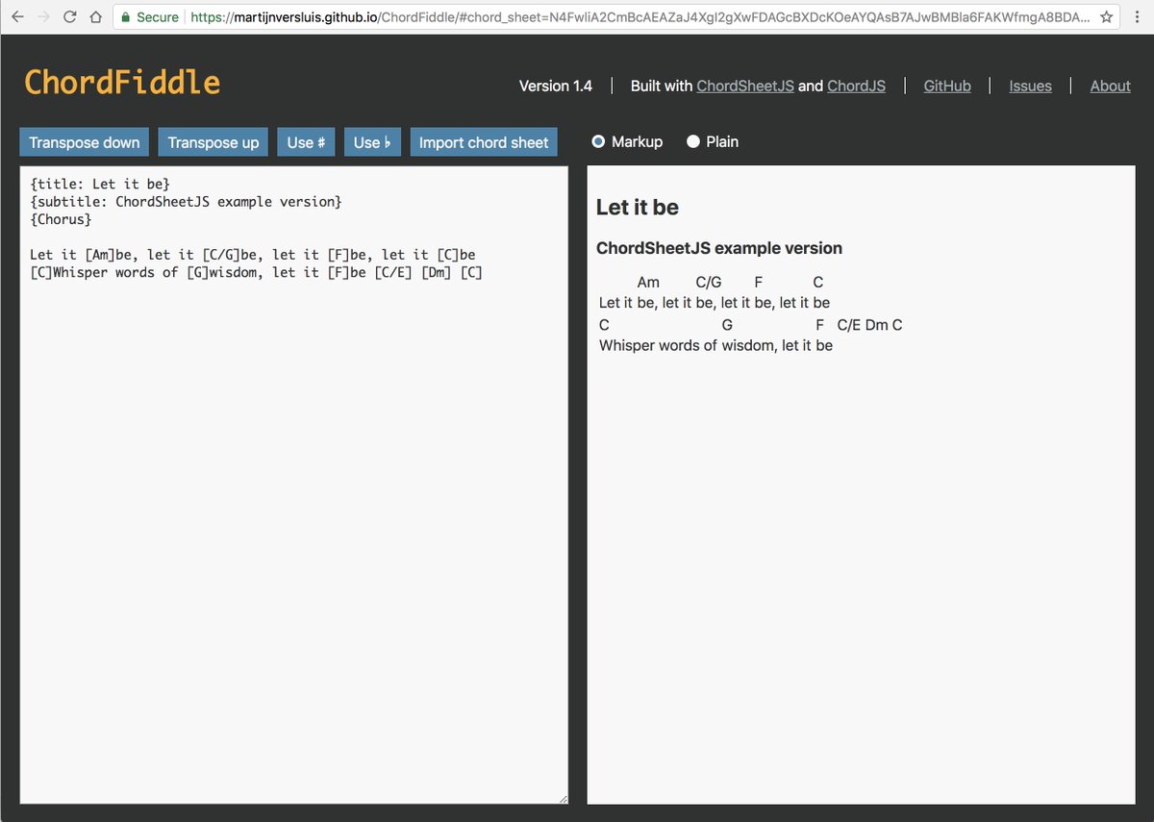Select the Markup radio option
1154x822 pixels.
(598, 141)
